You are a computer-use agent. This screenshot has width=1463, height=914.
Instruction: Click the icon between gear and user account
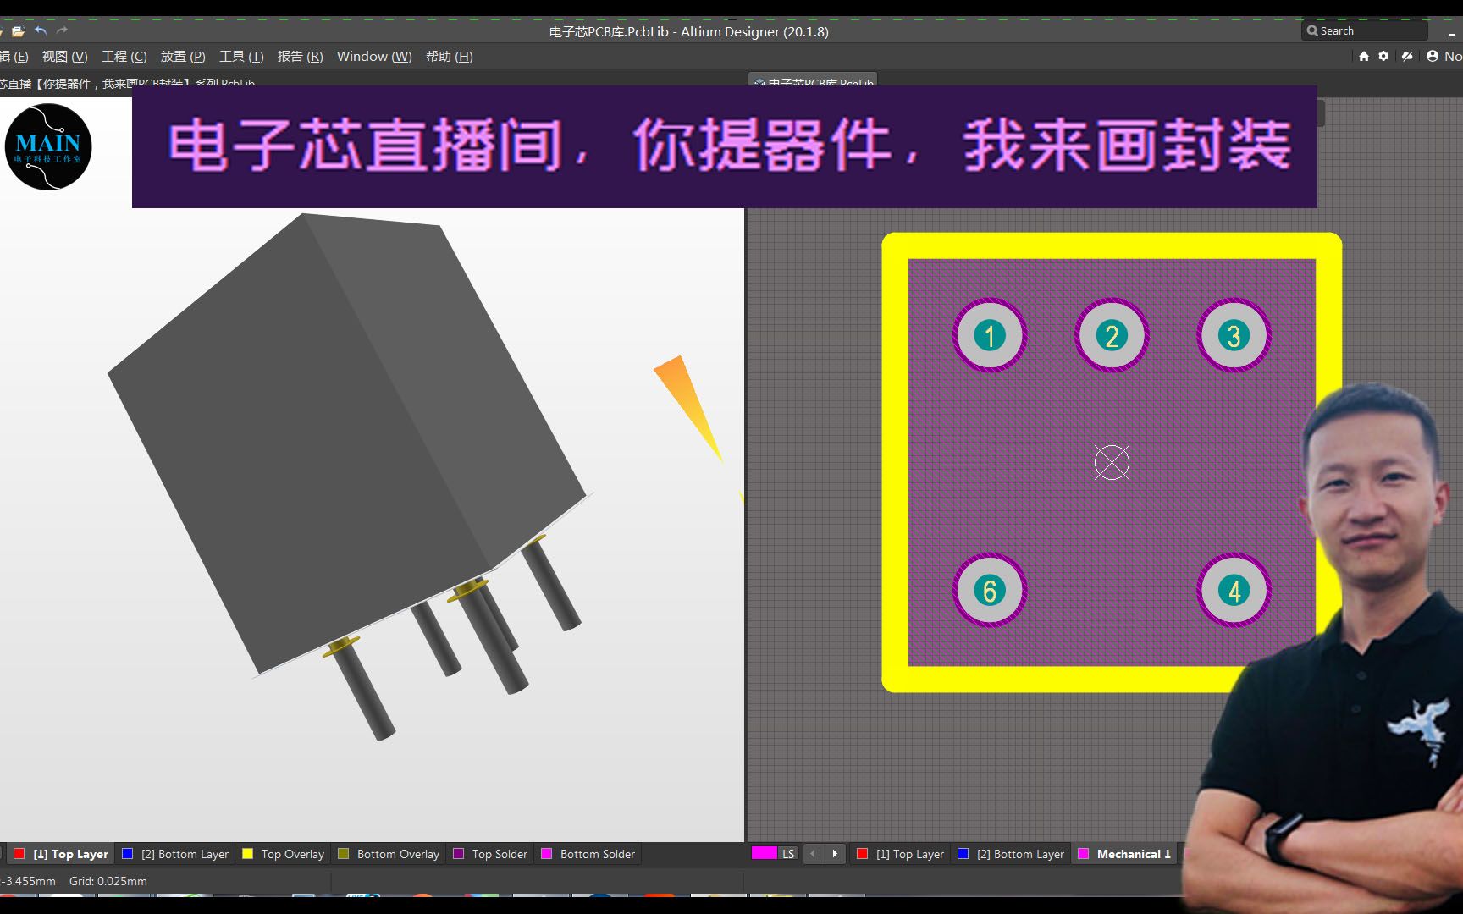1407,56
